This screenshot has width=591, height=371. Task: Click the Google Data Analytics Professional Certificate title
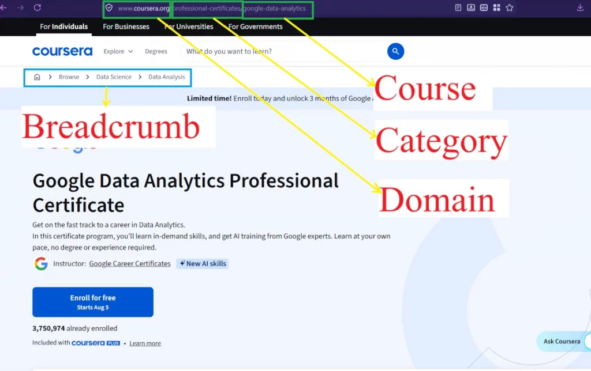(x=185, y=192)
